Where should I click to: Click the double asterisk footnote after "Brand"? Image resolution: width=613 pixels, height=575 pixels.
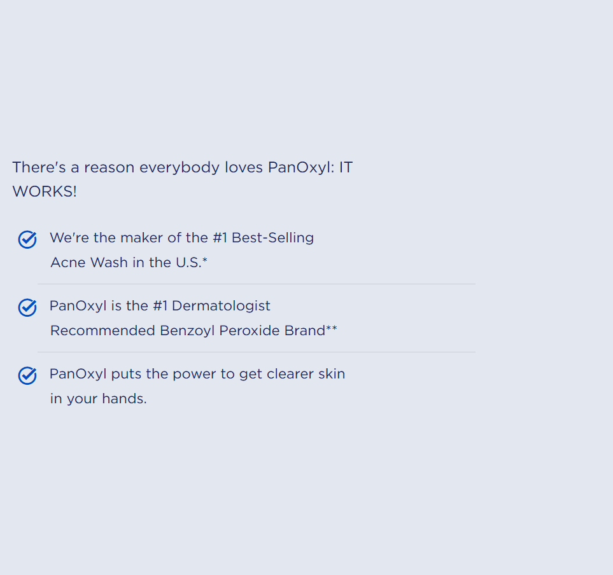[332, 328]
